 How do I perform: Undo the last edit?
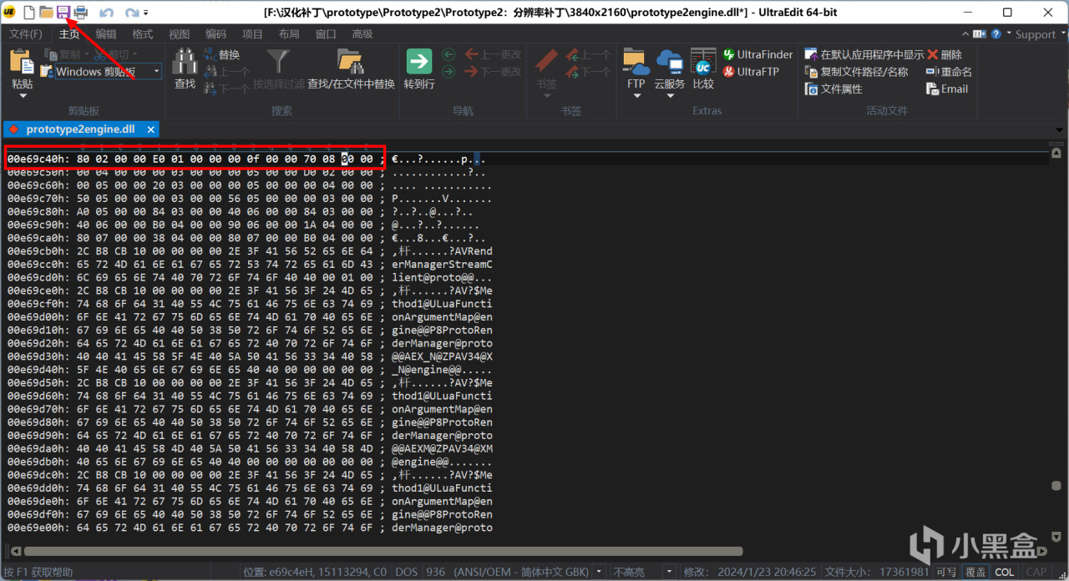click(106, 13)
